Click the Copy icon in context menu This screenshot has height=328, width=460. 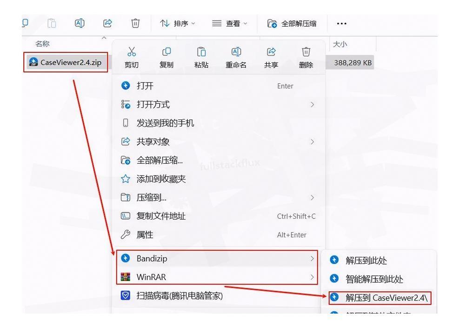click(167, 52)
